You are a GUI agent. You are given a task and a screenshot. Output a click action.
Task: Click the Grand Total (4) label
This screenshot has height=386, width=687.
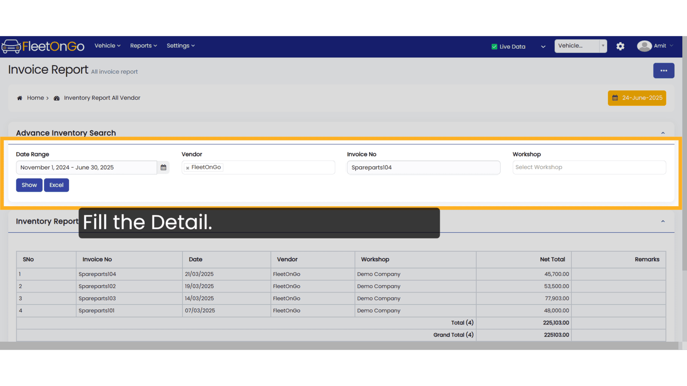(x=453, y=335)
